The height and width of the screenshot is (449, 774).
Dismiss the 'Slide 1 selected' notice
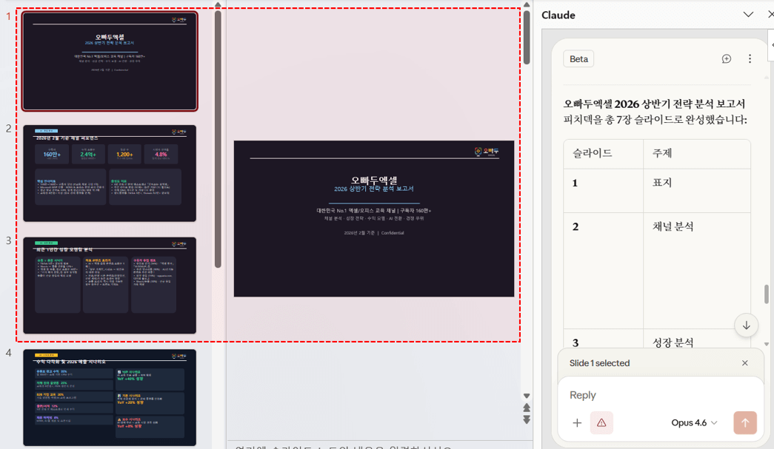(745, 363)
